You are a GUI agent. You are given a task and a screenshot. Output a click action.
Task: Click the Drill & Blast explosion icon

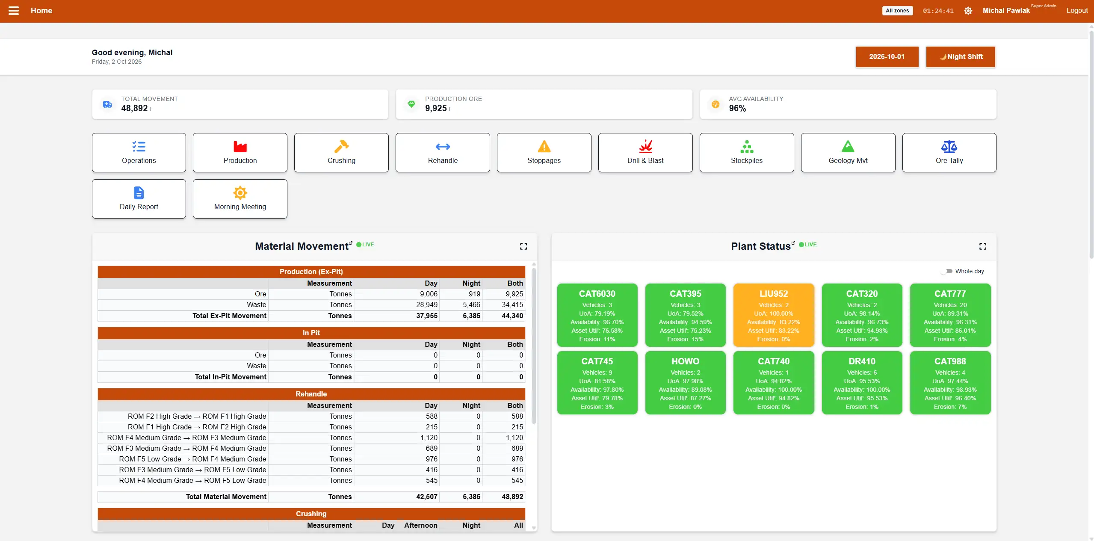pos(645,147)
